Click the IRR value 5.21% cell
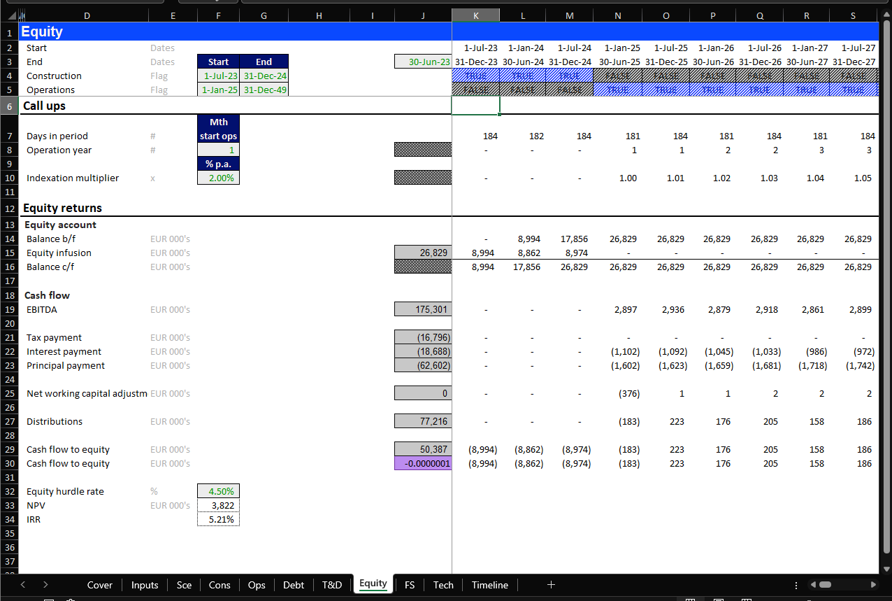This screenshot has height=601, width=892. click(218, 519)
